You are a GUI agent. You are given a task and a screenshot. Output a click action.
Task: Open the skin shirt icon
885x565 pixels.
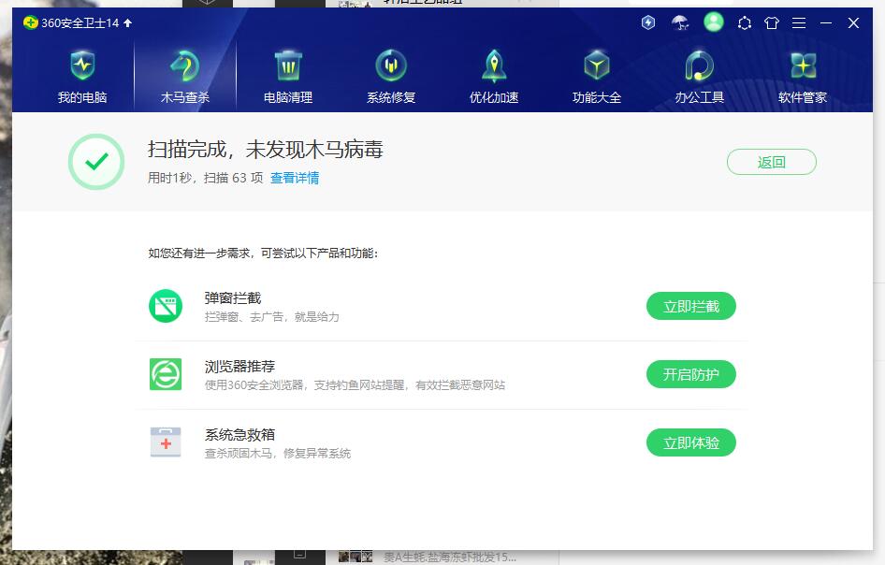click(x=772, y=23)
